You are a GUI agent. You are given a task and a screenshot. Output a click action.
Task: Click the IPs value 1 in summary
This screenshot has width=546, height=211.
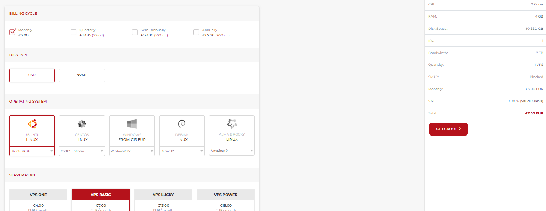click(542, 41)
